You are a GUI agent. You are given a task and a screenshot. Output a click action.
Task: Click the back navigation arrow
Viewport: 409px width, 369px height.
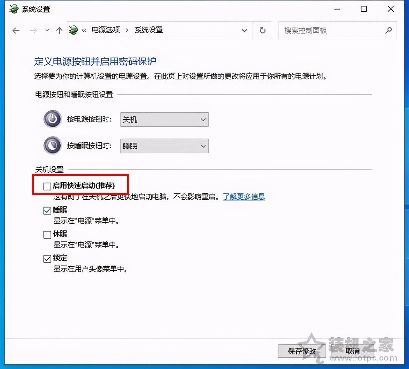coord(16,30)
